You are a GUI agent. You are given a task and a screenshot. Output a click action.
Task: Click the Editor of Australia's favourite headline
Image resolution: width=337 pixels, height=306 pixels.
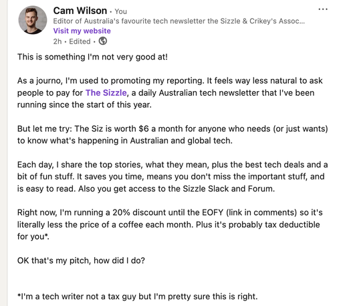[x=179, y=21]
